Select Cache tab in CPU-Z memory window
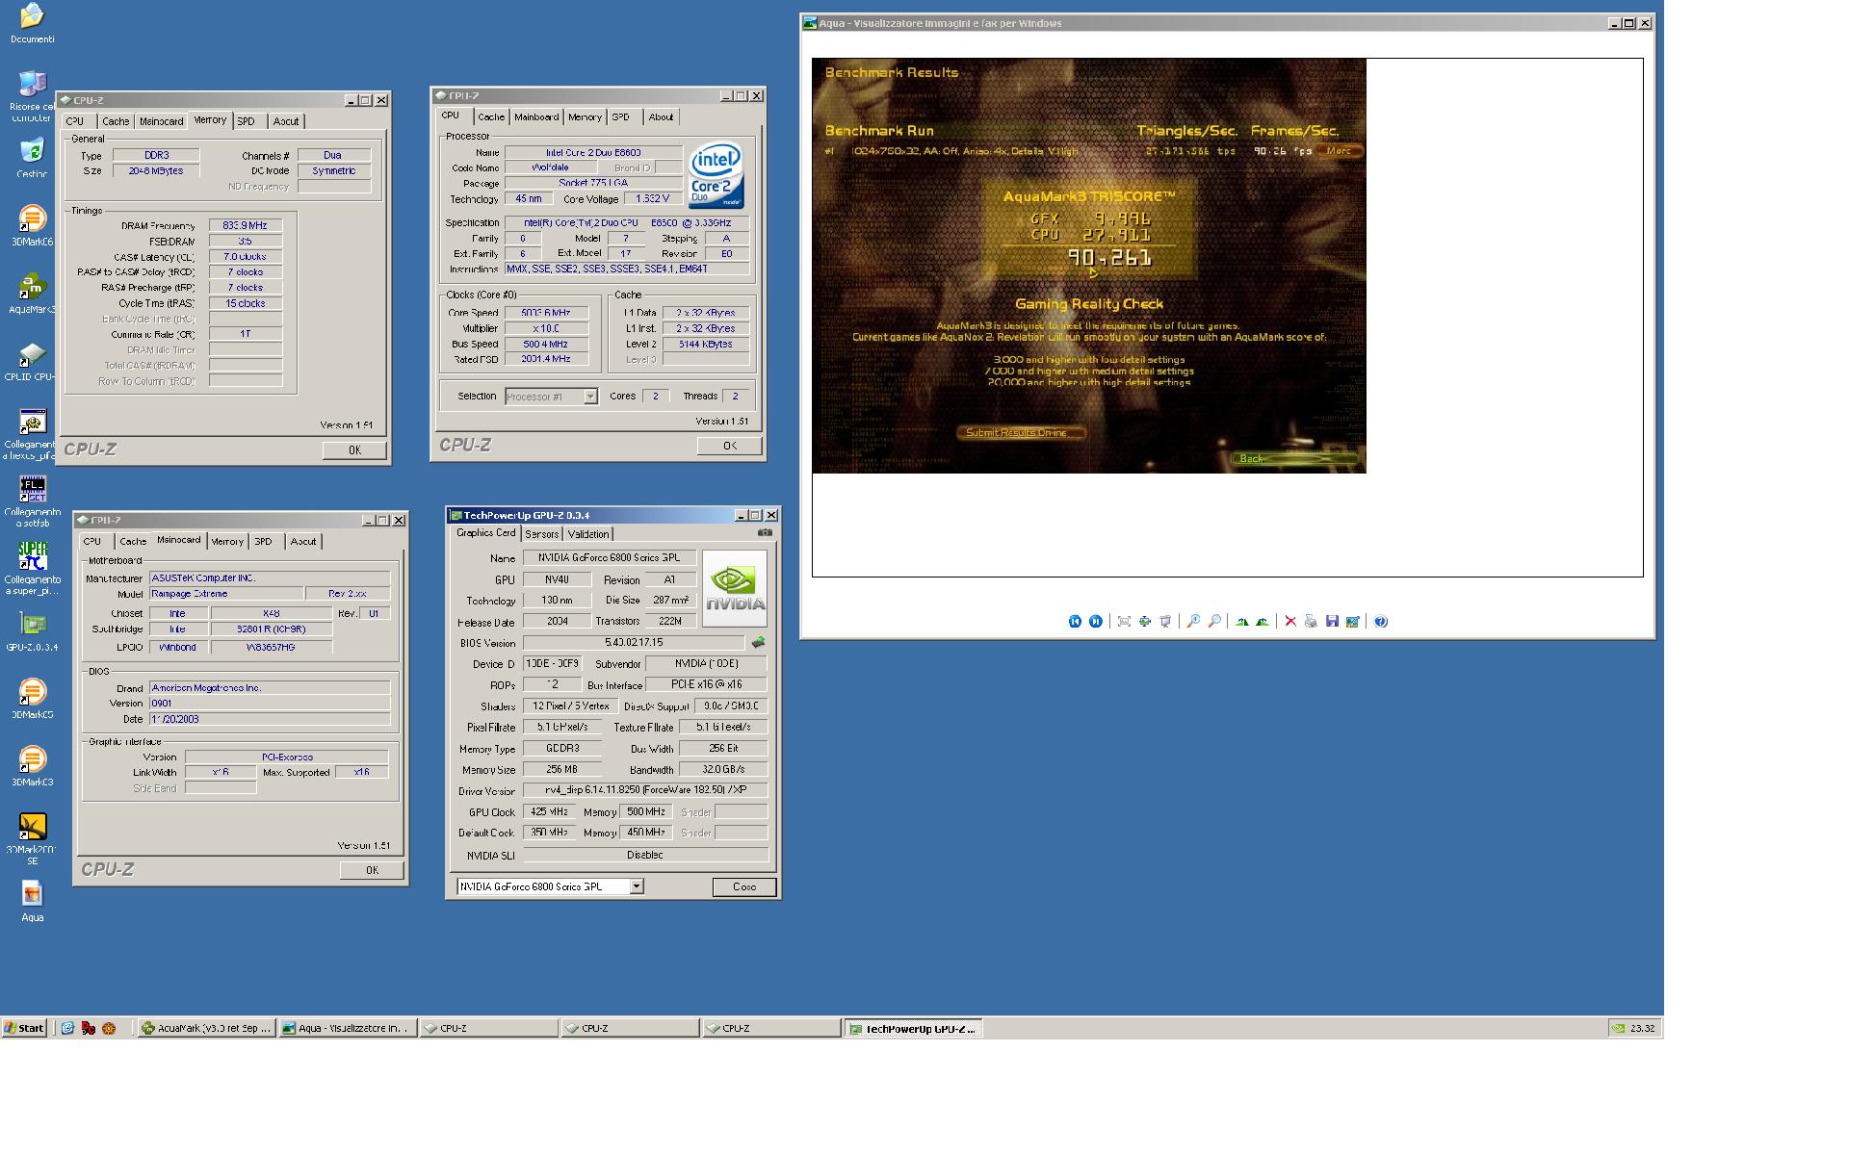Screen dimensions: 1849x1155 tap(116, 121)
